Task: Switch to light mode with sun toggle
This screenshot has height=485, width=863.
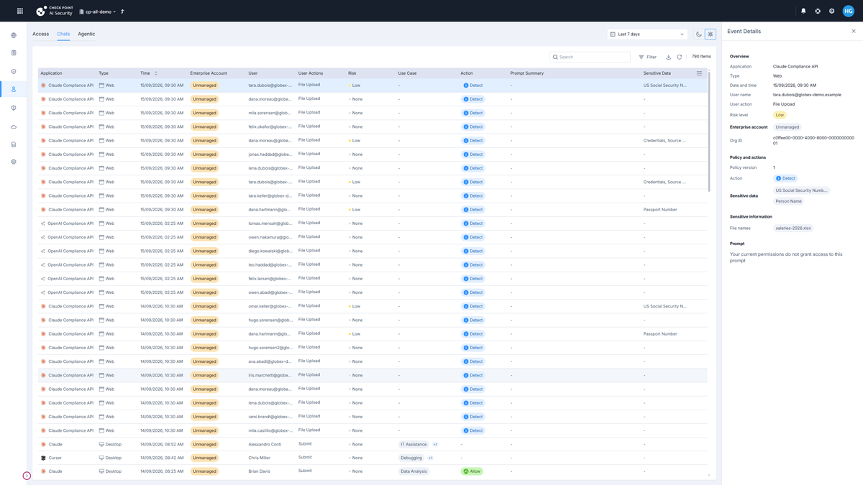Action: pyautogui.click(x=711, y=34)
